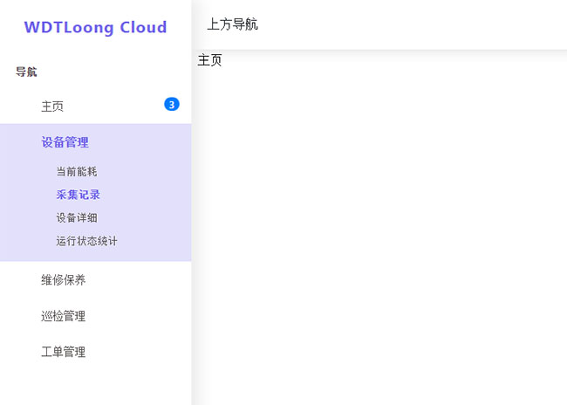Expand the 维修保养 menu
Viewport: 567px width, 405px height.
pos(63,280)
